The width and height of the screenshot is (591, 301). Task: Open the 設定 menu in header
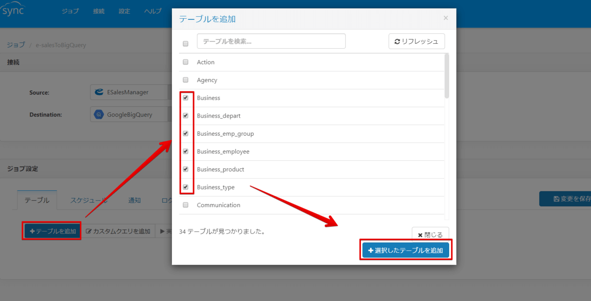(x=125, y=11)
